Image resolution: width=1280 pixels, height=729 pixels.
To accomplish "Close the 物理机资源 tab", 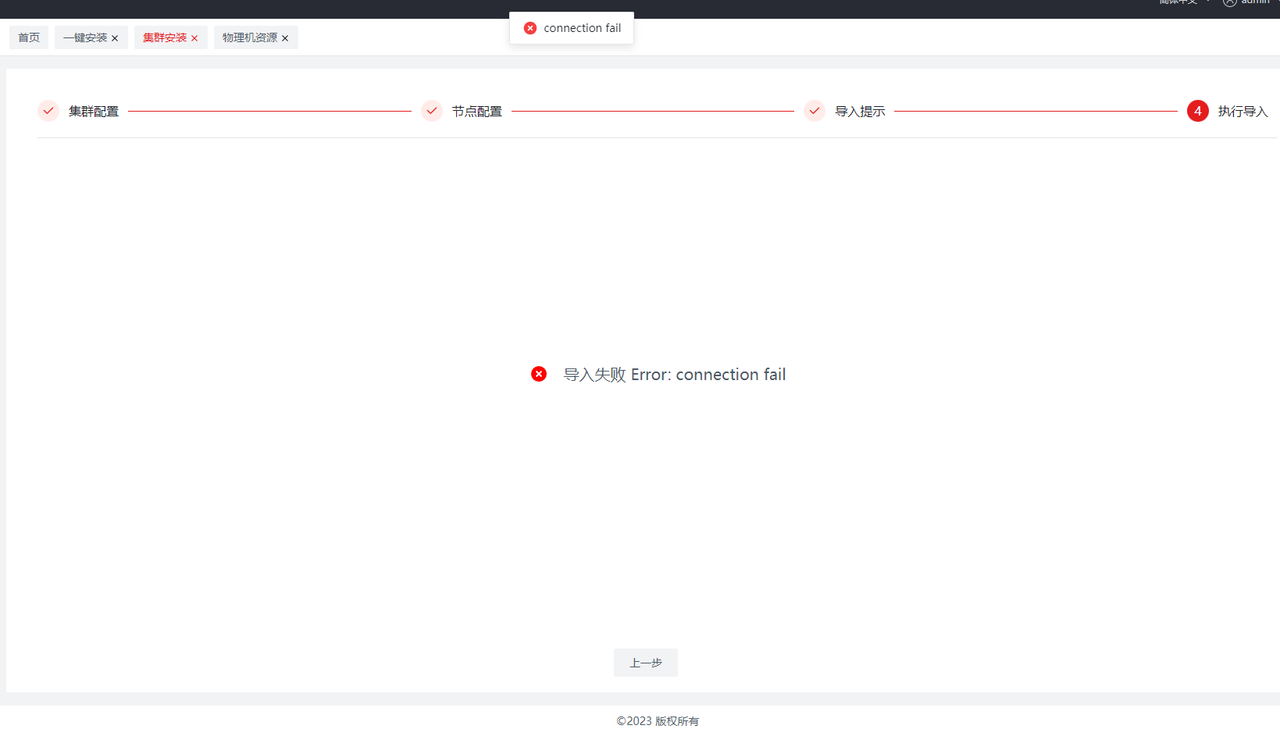I will 285,38.
